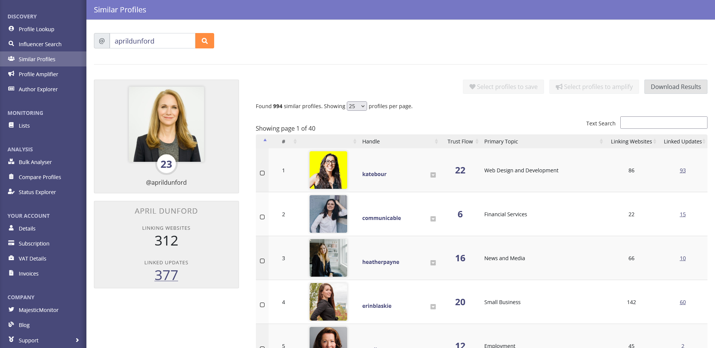Open the erinblaskie handle link

377,306
